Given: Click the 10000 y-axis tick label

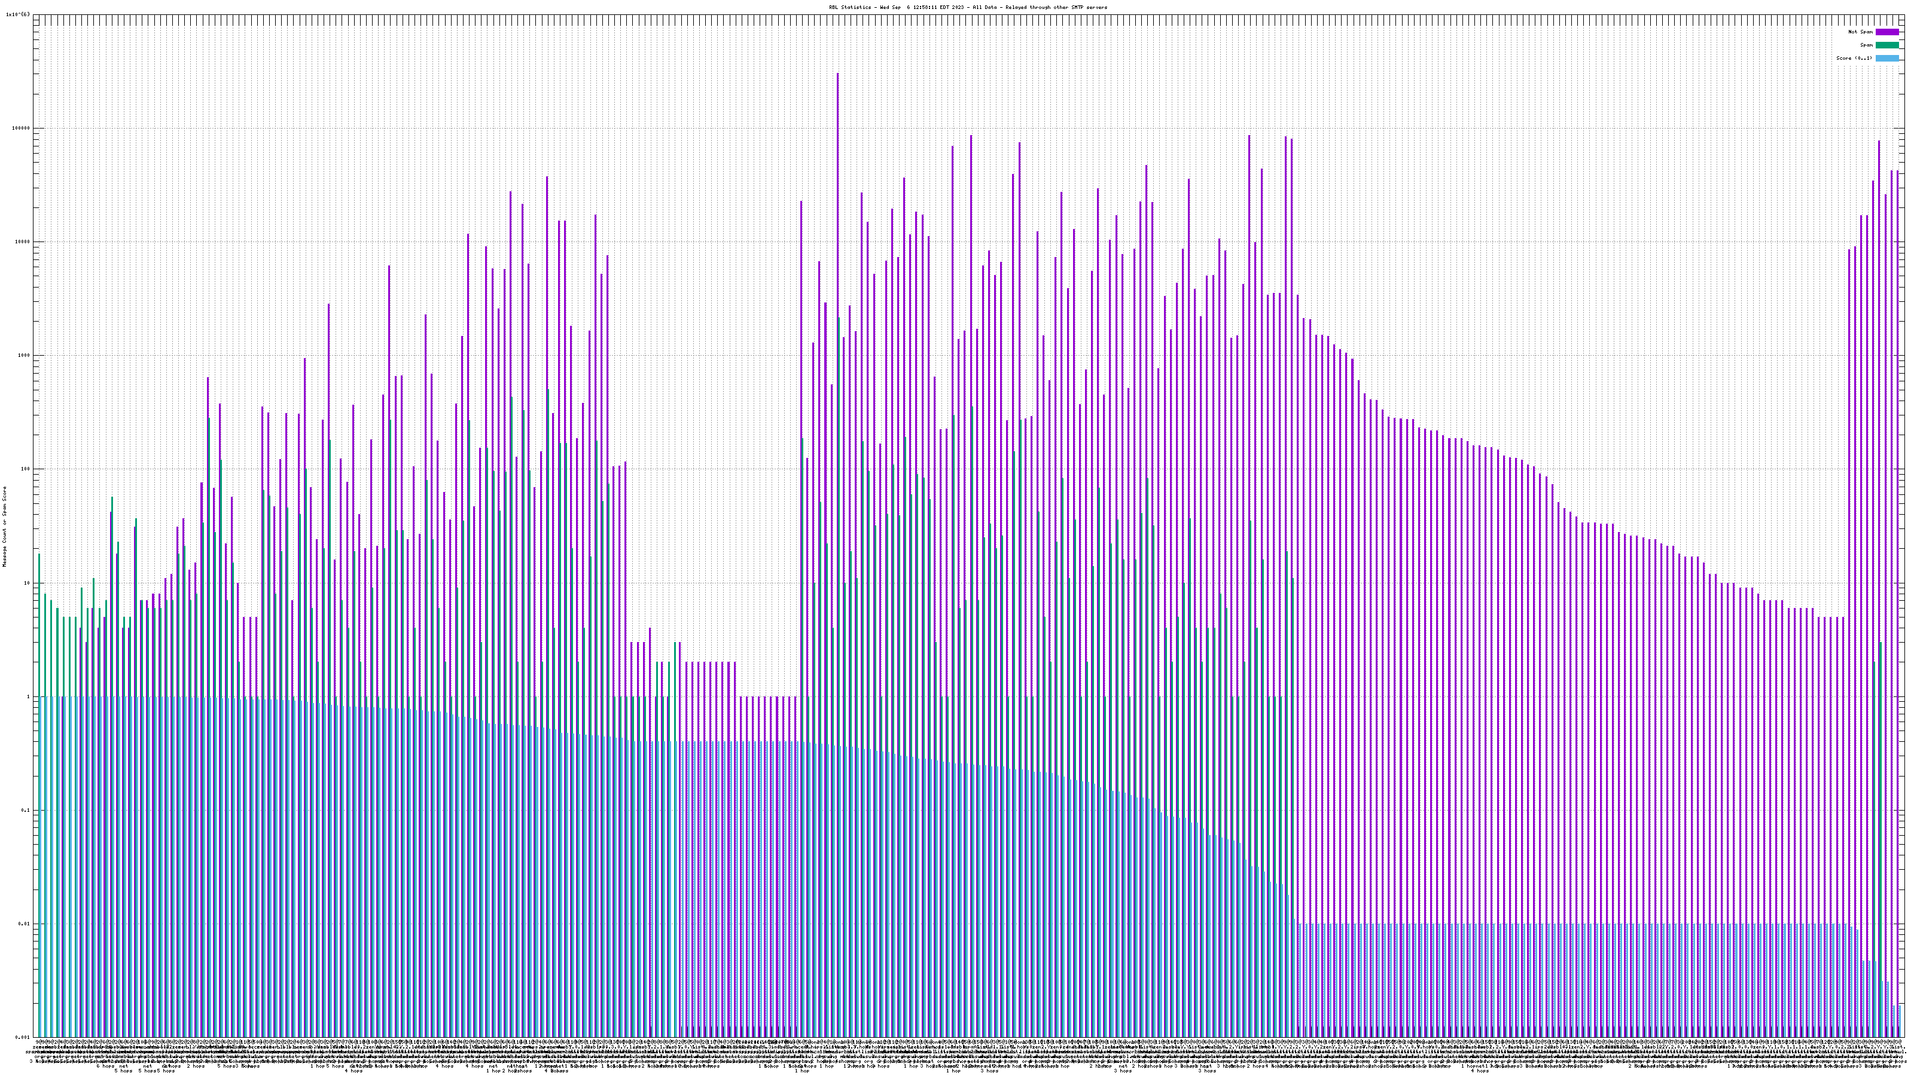Looking at the screenshot, I should click(22, 242).
